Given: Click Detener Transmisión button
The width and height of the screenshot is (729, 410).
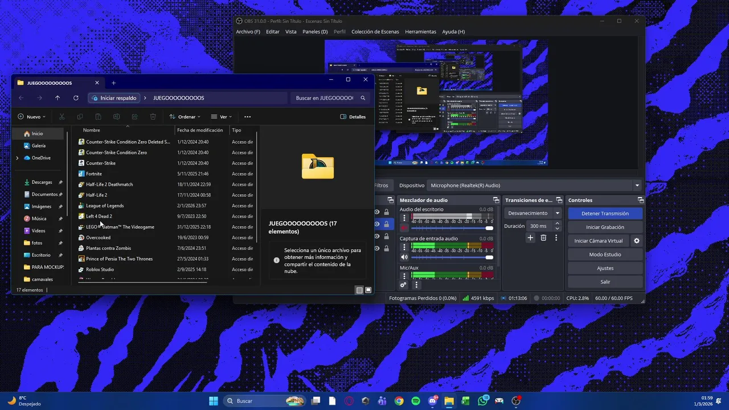Looking at the screenshot, I should tap(605, 214).
